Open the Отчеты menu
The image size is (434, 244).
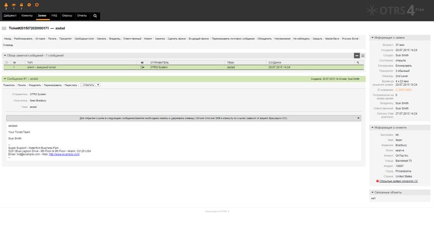point(82,16)
